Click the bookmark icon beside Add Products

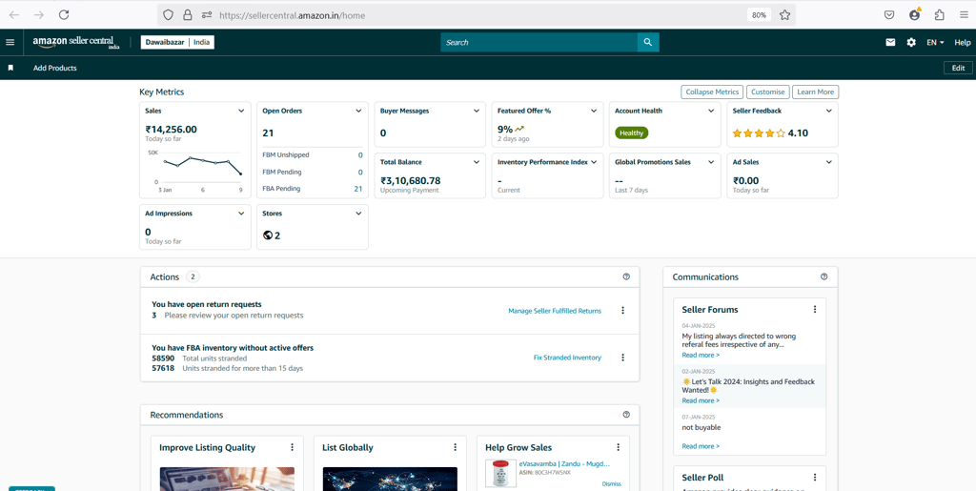(10, 68)
